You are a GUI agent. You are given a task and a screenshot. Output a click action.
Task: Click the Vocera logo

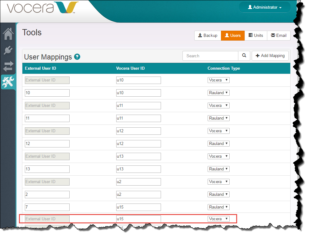(43, 8)
